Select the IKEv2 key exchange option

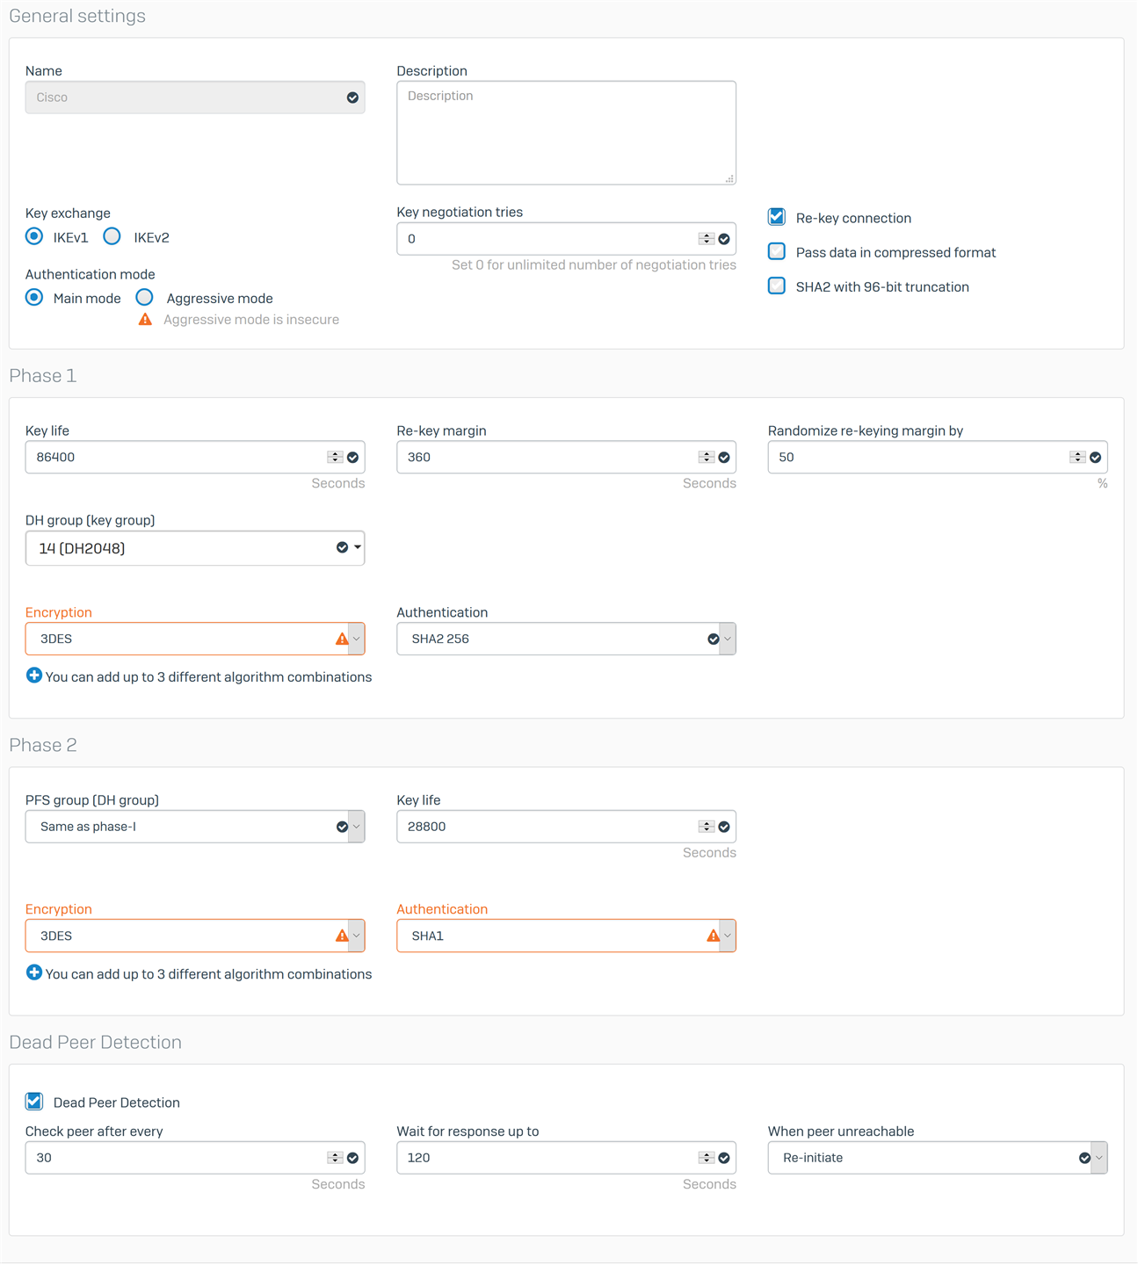[112, 236]
